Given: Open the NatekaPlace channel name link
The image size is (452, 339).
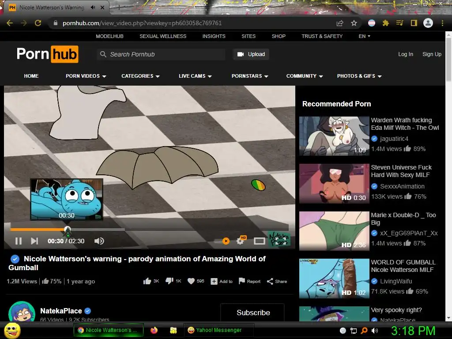Looking at the screenshot, I should [x=61, y=311].
